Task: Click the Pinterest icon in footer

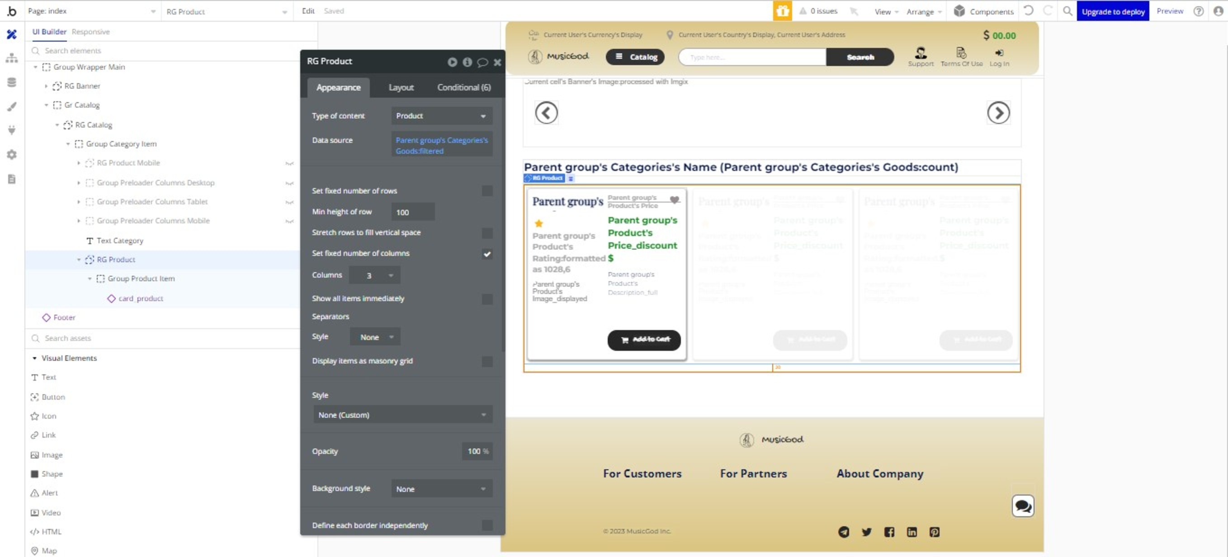Action: [x=935, y=532]
